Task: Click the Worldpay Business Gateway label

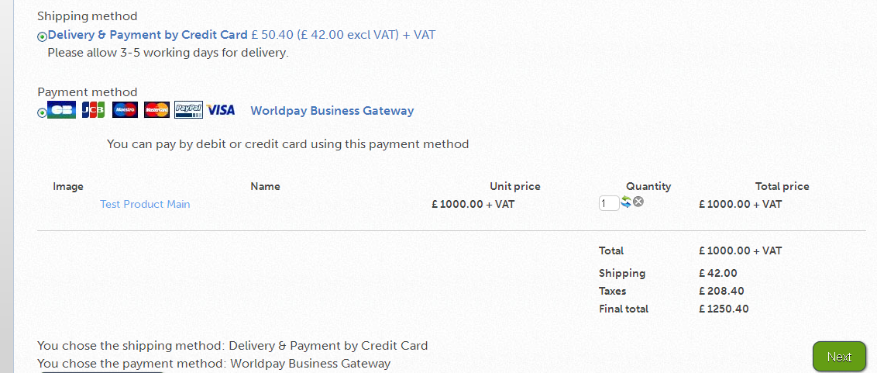Action: click(332, 110)
